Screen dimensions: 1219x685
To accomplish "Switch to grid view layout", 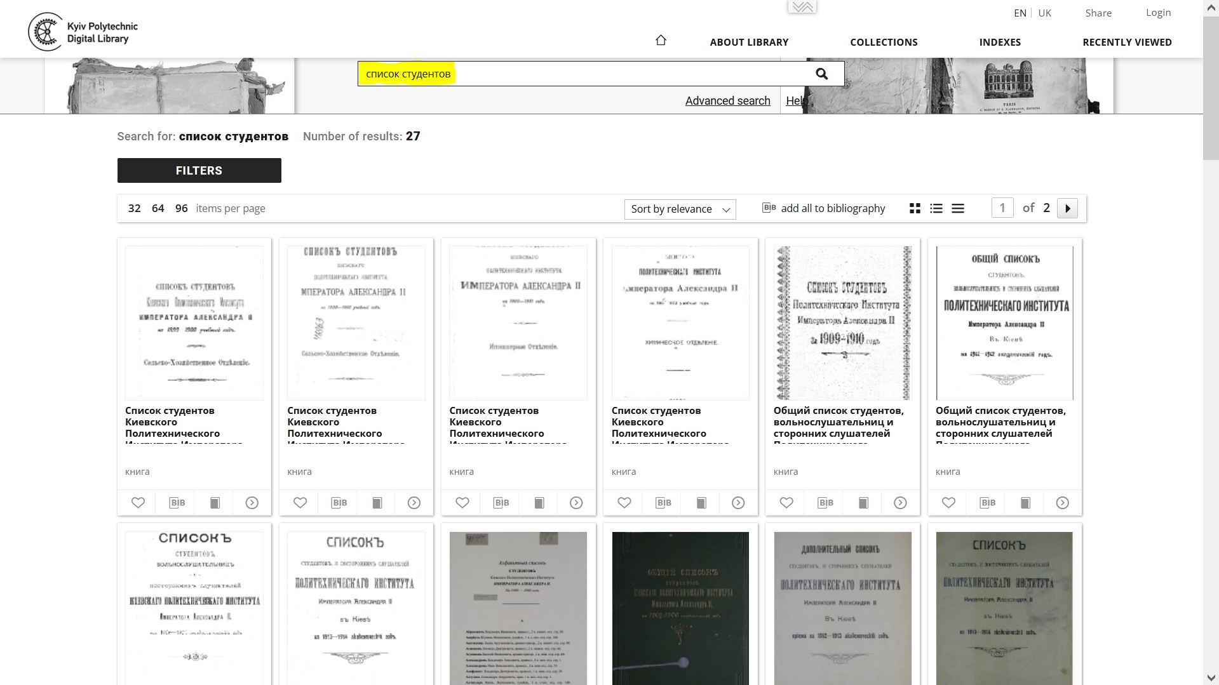I will click(915, 208).
